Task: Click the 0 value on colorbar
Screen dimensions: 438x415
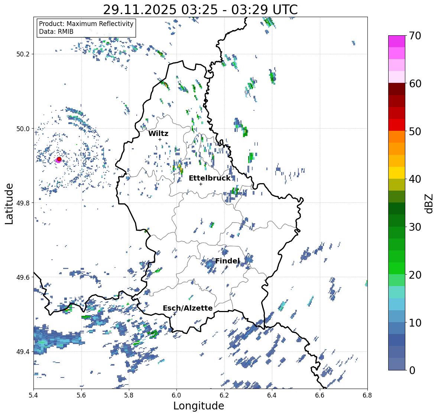Action: (x=412, y=370)
